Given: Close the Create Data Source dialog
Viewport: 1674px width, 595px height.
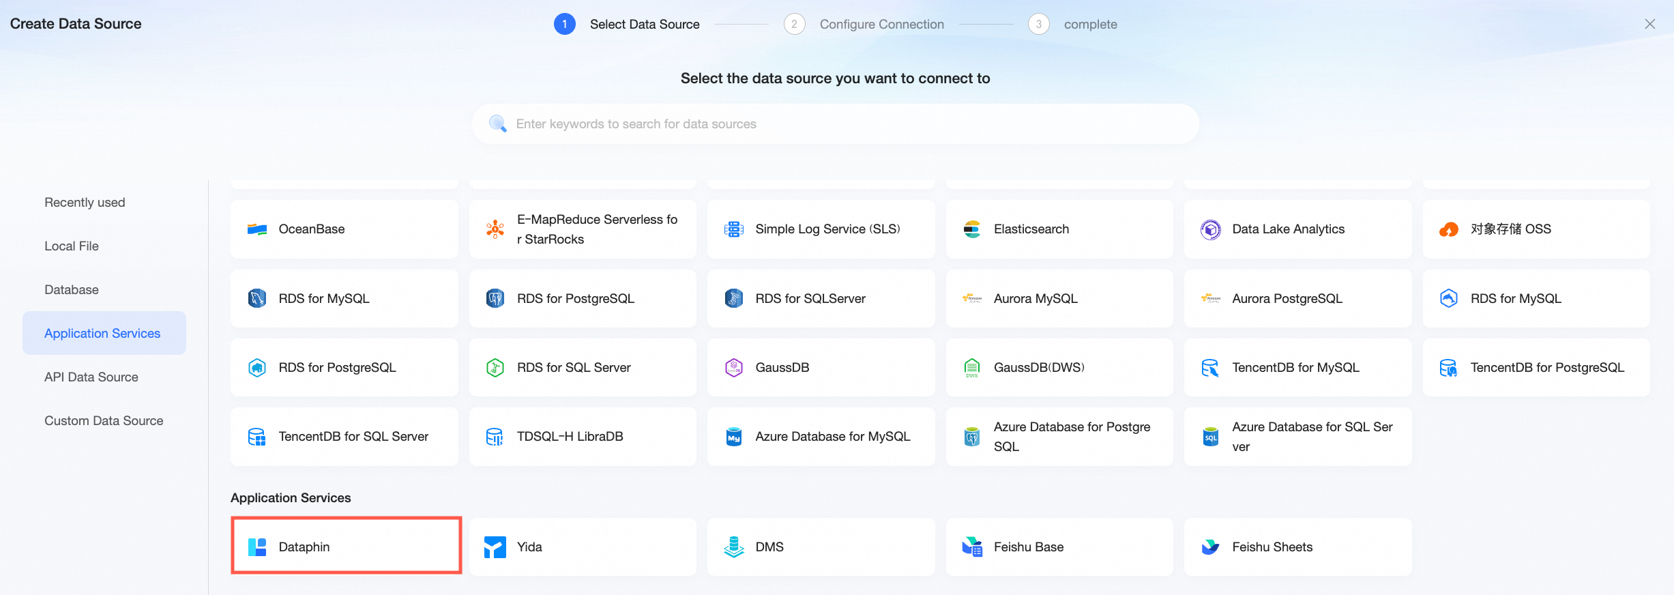Looking at the screenshot, I should tap(1649, 24).
